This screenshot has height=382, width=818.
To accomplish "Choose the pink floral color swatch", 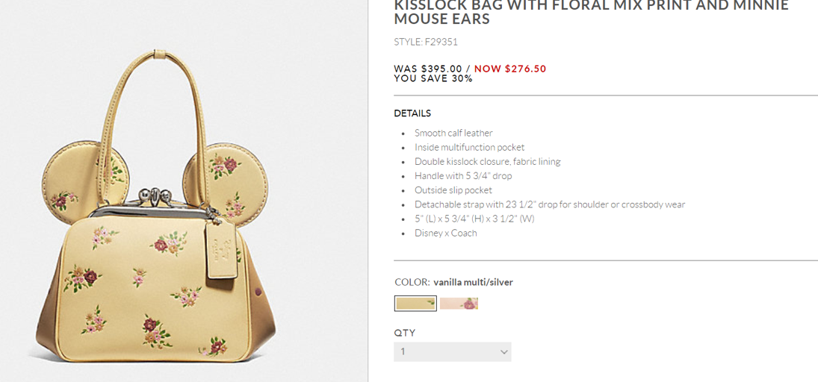I will 459,304.
